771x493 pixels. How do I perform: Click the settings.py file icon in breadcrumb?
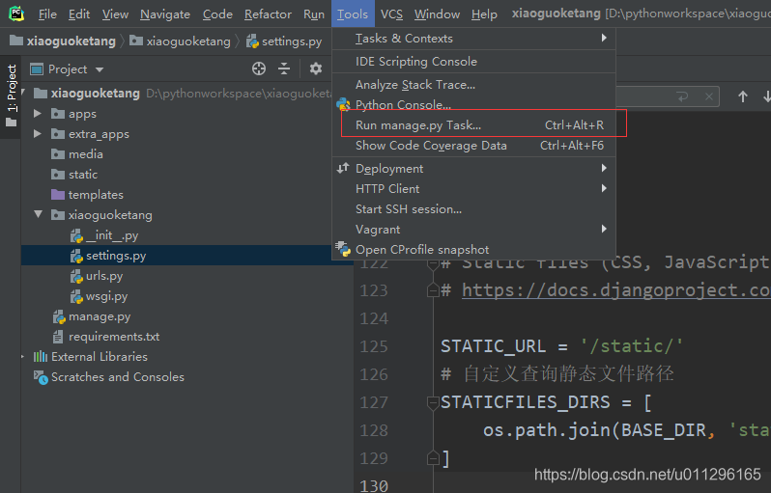[252, 41]
